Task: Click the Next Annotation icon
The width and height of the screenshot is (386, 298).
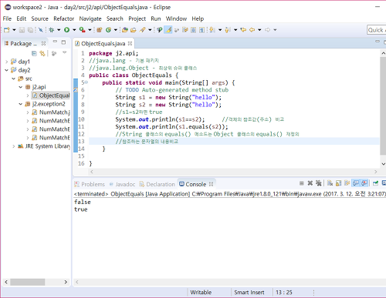Action: (x=212, y=30)
